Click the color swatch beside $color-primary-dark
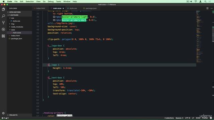 coord(54,20)
